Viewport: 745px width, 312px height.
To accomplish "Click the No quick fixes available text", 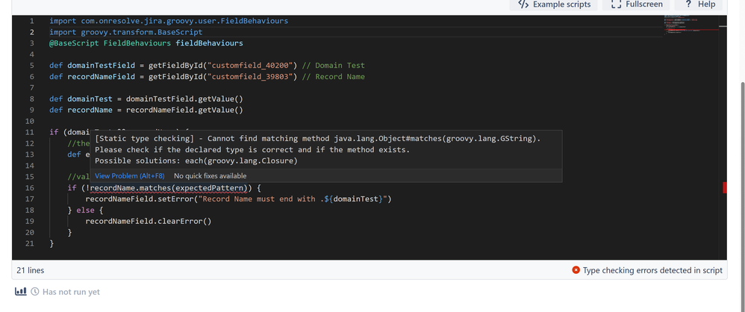I will pos(210,175).
